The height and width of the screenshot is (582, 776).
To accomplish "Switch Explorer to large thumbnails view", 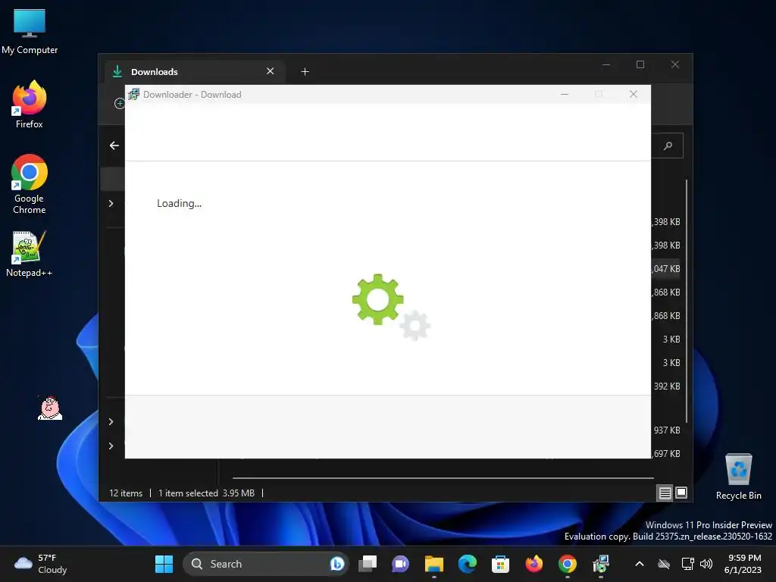I will tap(681, 493).
